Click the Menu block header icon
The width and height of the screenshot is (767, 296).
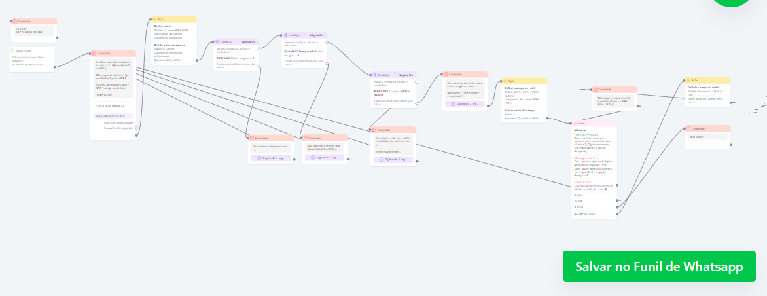[574, 123]
